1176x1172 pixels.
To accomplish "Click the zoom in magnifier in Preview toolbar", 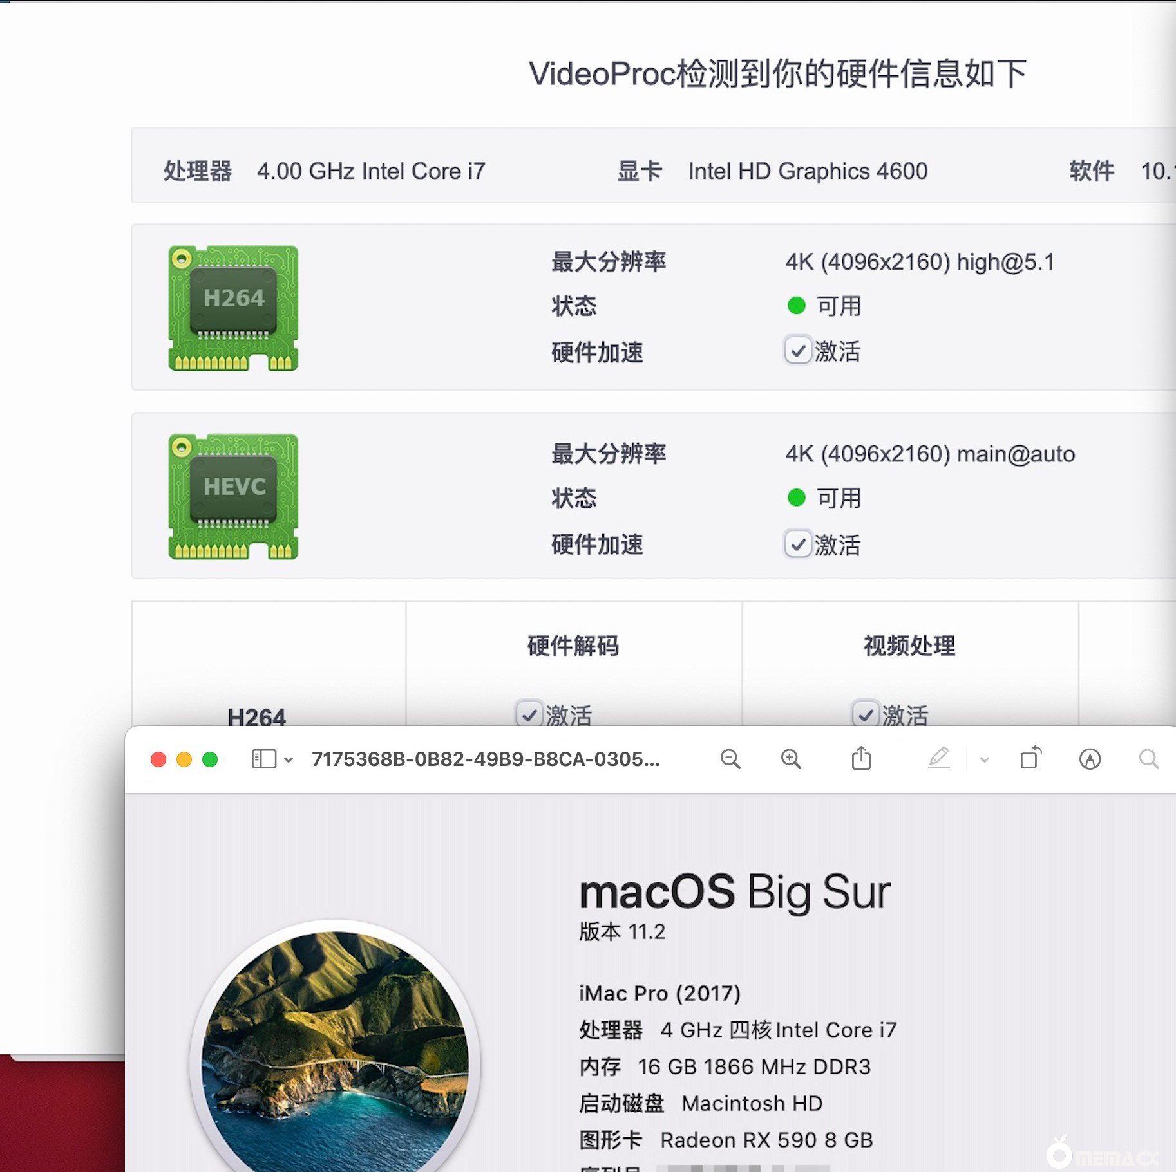I will [790, 759].
